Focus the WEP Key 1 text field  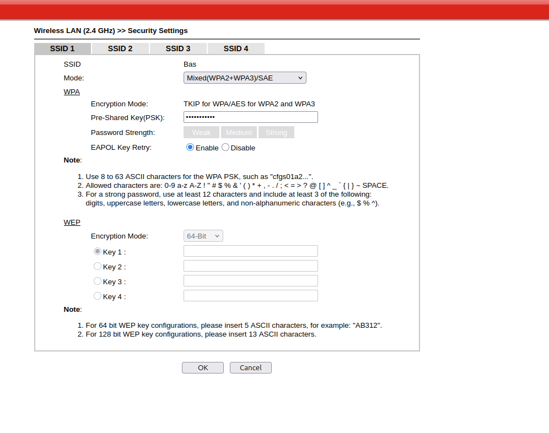250,251
